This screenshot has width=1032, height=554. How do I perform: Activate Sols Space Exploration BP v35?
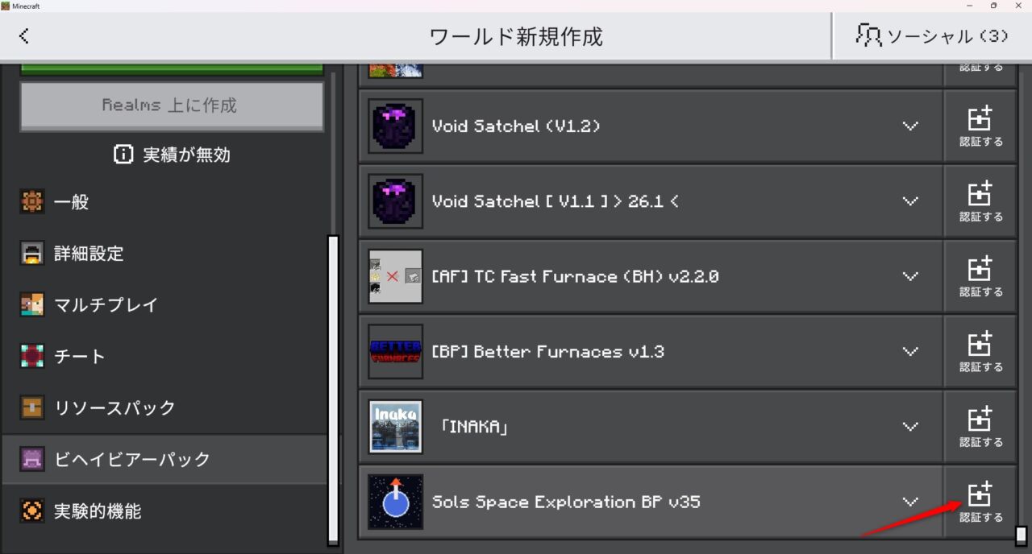[980, 502]
